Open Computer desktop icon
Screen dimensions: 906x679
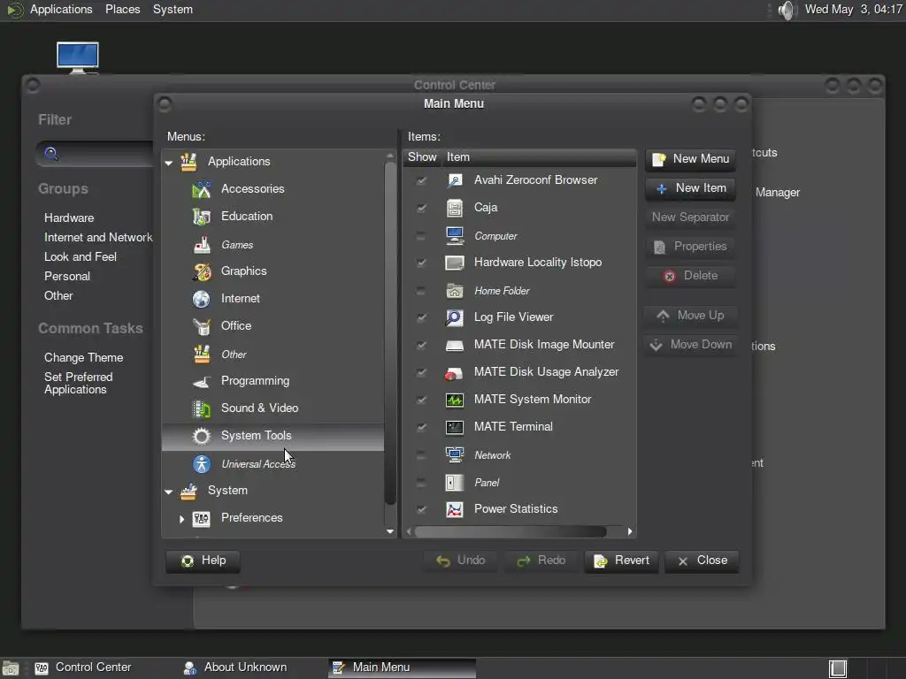click(78, 57)
